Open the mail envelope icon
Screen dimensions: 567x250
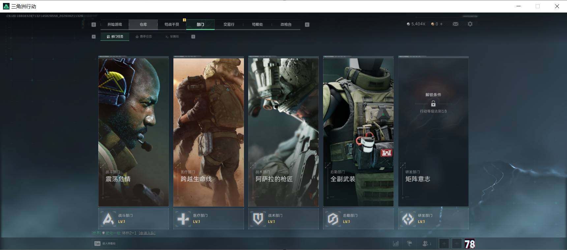tap(456, 24)
